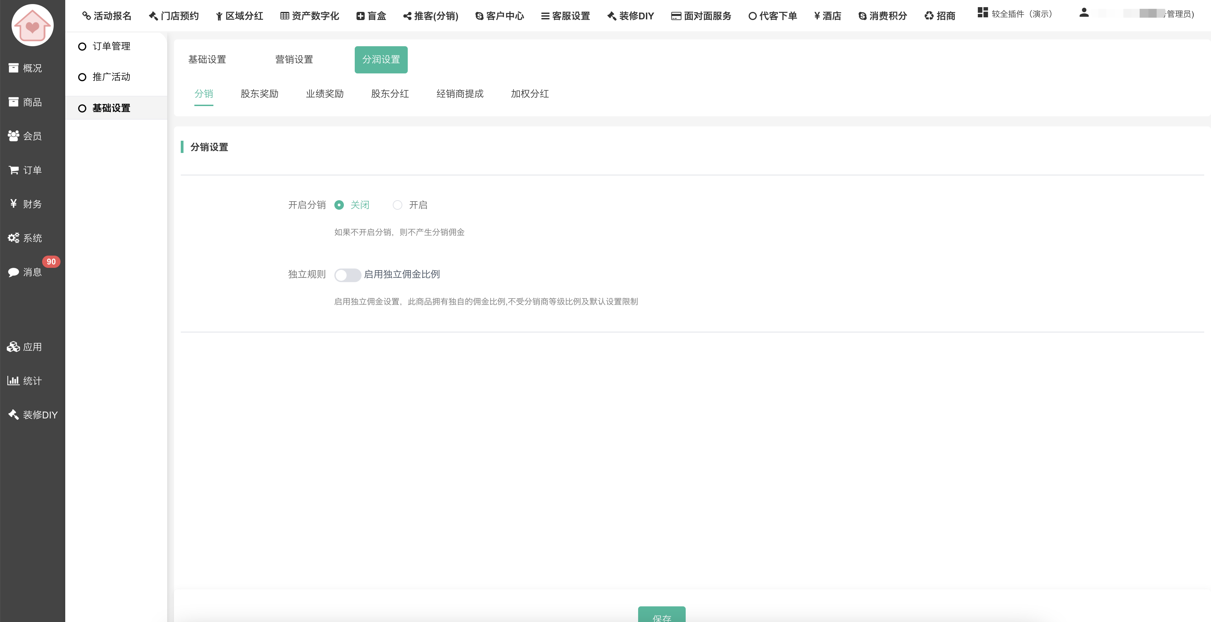
Task: Open 推客(分销) in top navigation
Action: click(431, 16)
